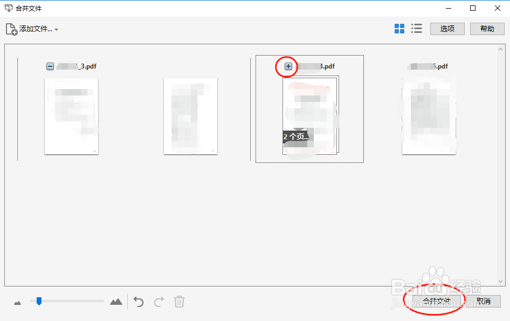Switch to thumbnail grid view
Image resolution: width=510 pixels, height=321 pixels.
click(399, 29)
